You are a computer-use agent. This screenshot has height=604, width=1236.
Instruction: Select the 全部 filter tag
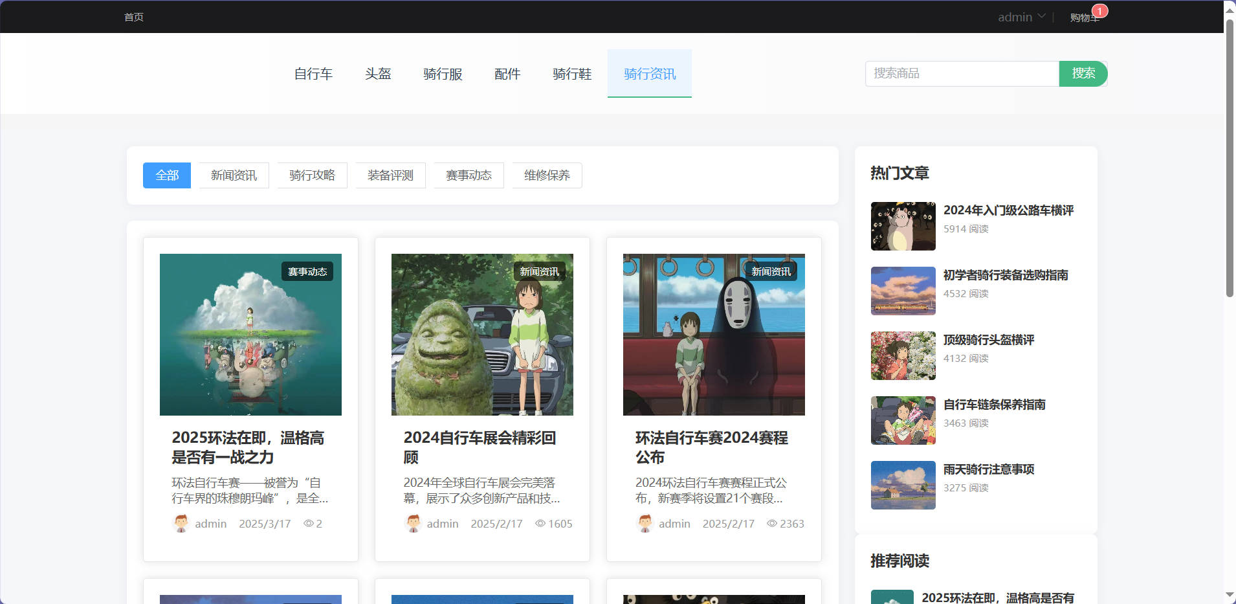pos(167,175)
